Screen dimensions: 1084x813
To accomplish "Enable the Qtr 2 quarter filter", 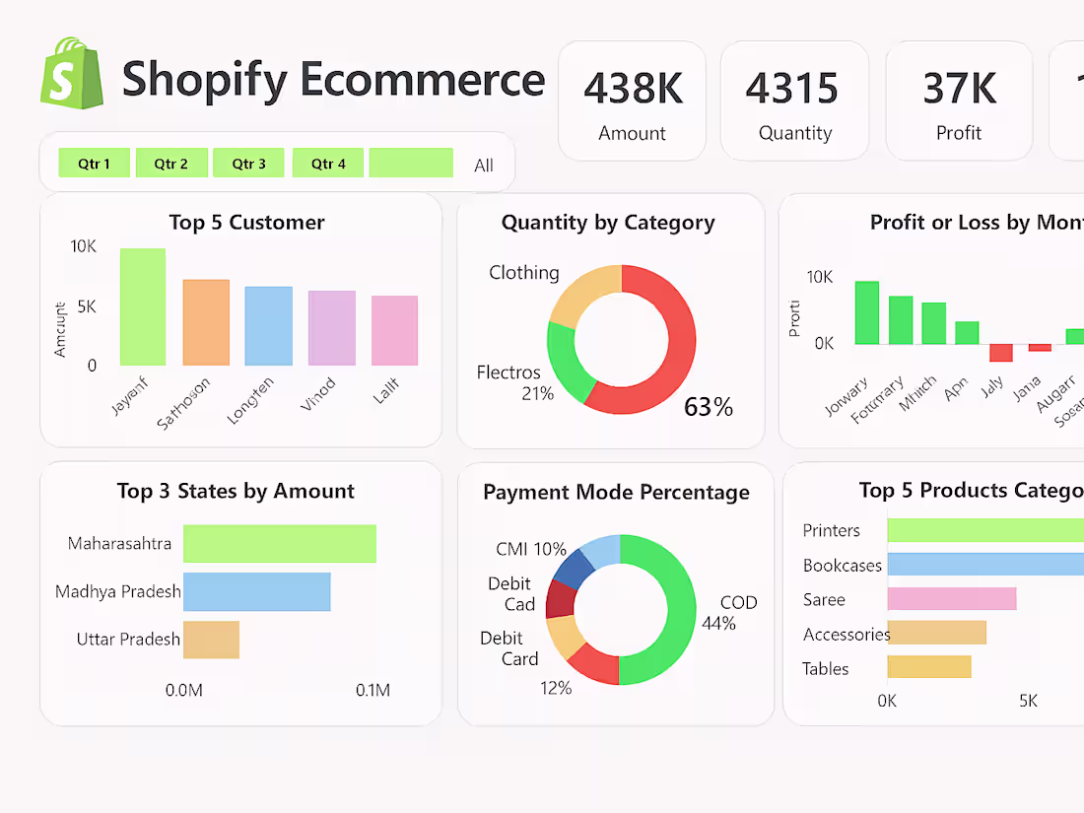I will 171,163.
